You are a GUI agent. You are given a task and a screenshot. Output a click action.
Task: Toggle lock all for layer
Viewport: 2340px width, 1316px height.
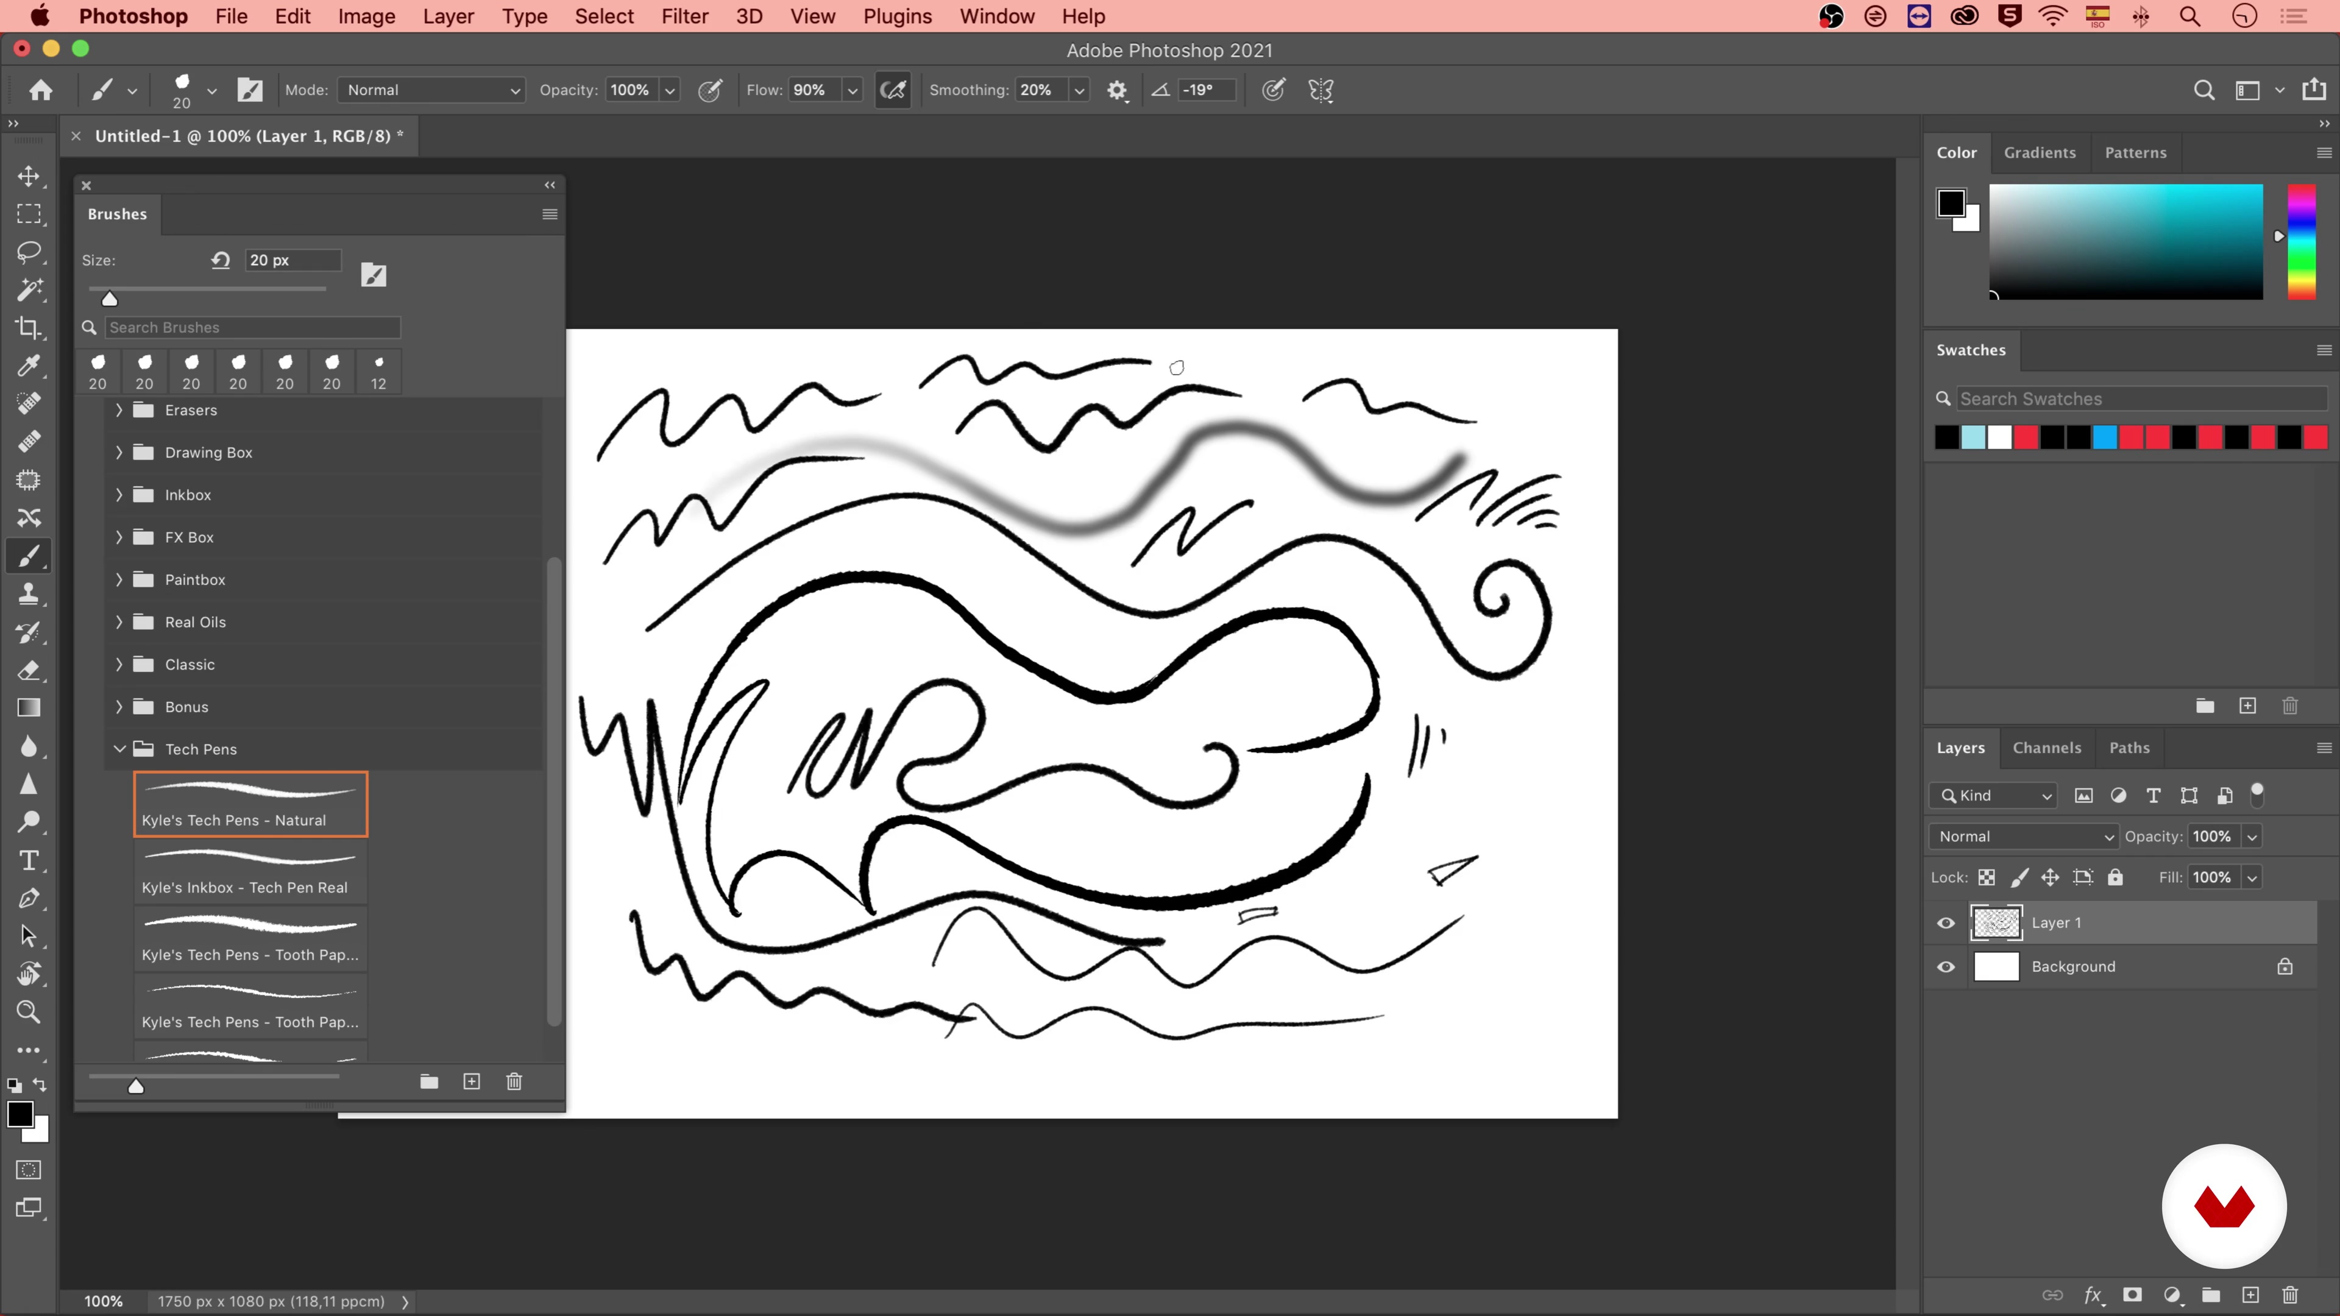[2116, 877]
